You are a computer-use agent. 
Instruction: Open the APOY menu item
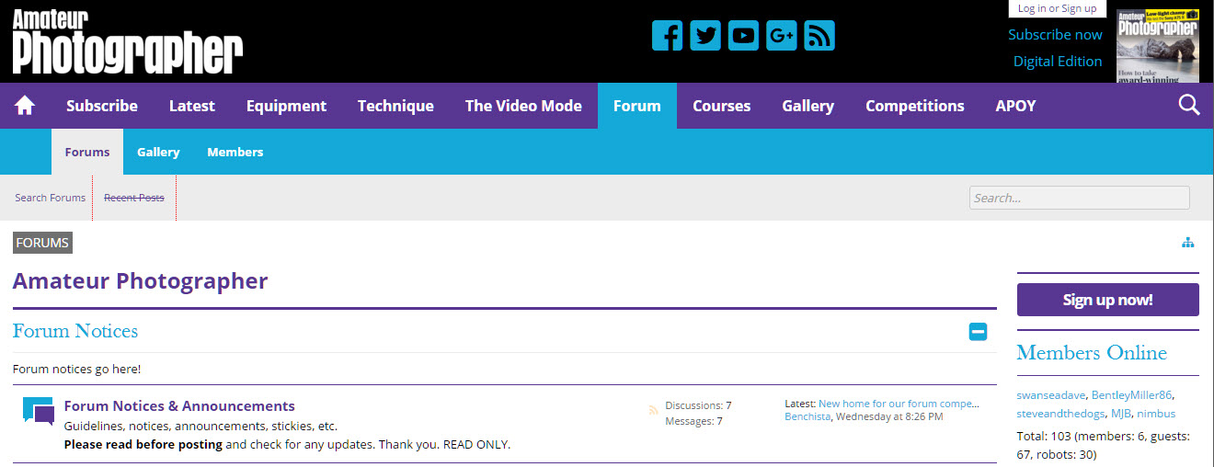click(1016, 106)
